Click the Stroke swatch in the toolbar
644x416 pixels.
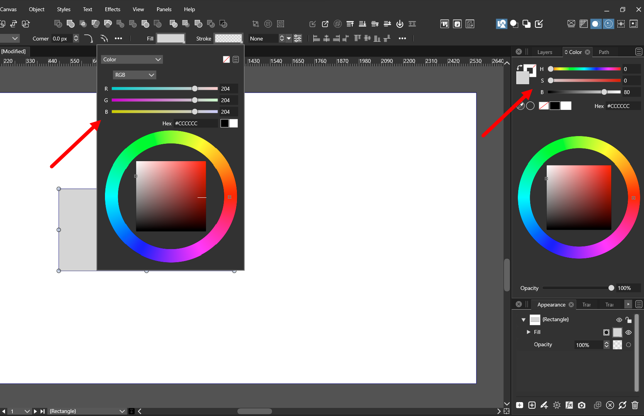[x=228, y=39]
